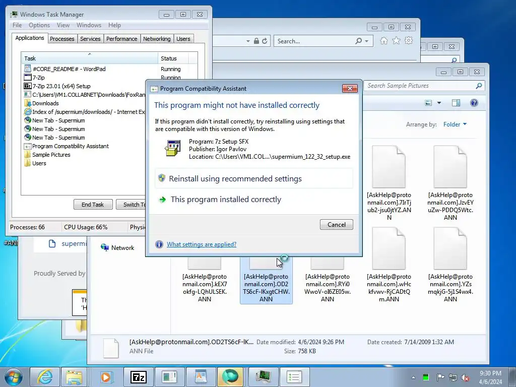Screen dimensions: 516x387
Task: Click the Windows Start orb
Action: coord(13,377)
